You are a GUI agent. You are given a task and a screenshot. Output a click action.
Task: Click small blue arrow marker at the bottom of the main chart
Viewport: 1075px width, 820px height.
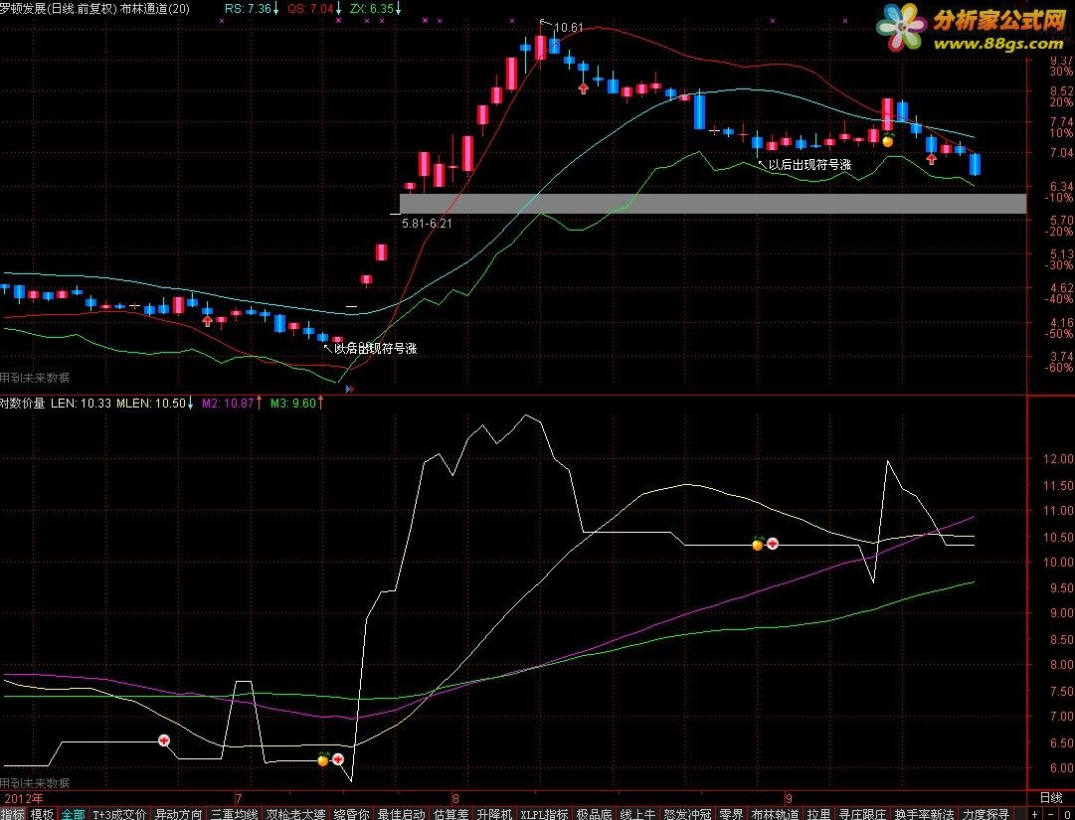pyautogui.click(x=350, y=389)
